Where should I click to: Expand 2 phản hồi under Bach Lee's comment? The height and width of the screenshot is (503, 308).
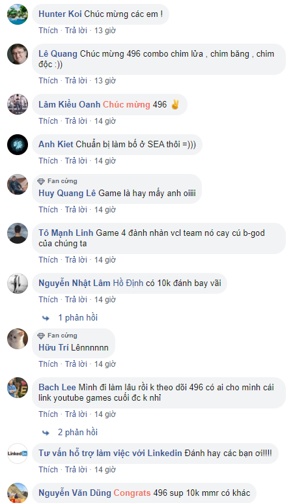click(x=78, y=433)
